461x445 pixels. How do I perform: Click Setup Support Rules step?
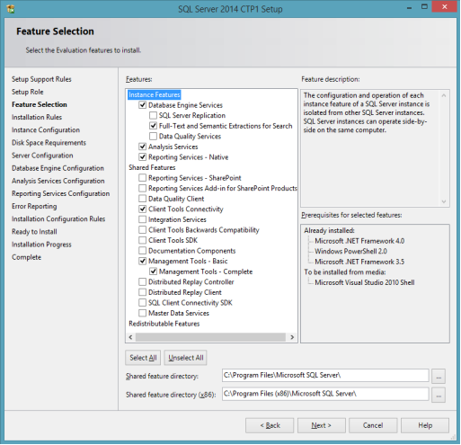(x=41, y=79)
